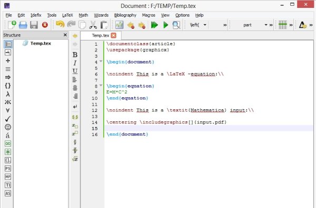The width and height of the screenshot is (316, 208).
Task: Open the Greek letters lambda panel
Action: (x=8, y=94)
